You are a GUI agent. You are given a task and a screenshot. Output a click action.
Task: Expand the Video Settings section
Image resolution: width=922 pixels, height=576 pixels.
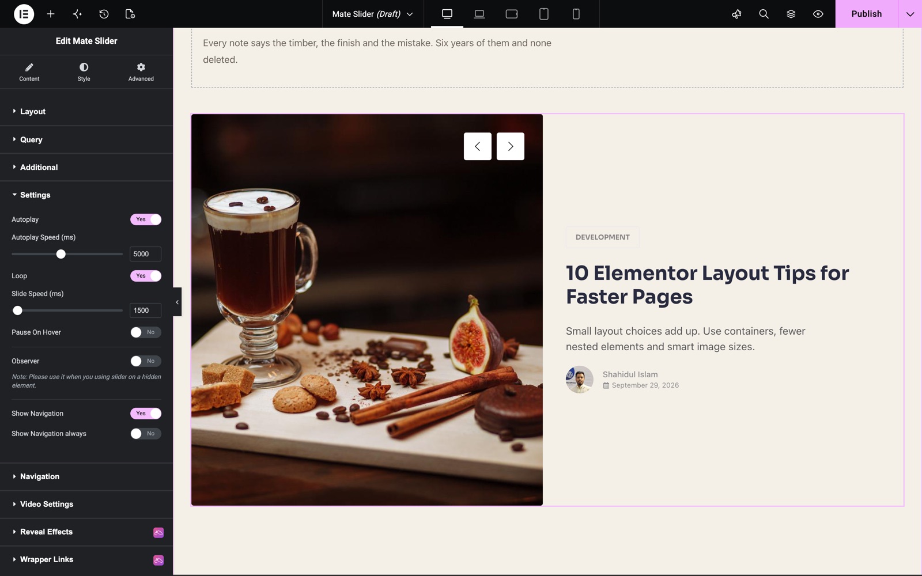(x=86, y=505)
